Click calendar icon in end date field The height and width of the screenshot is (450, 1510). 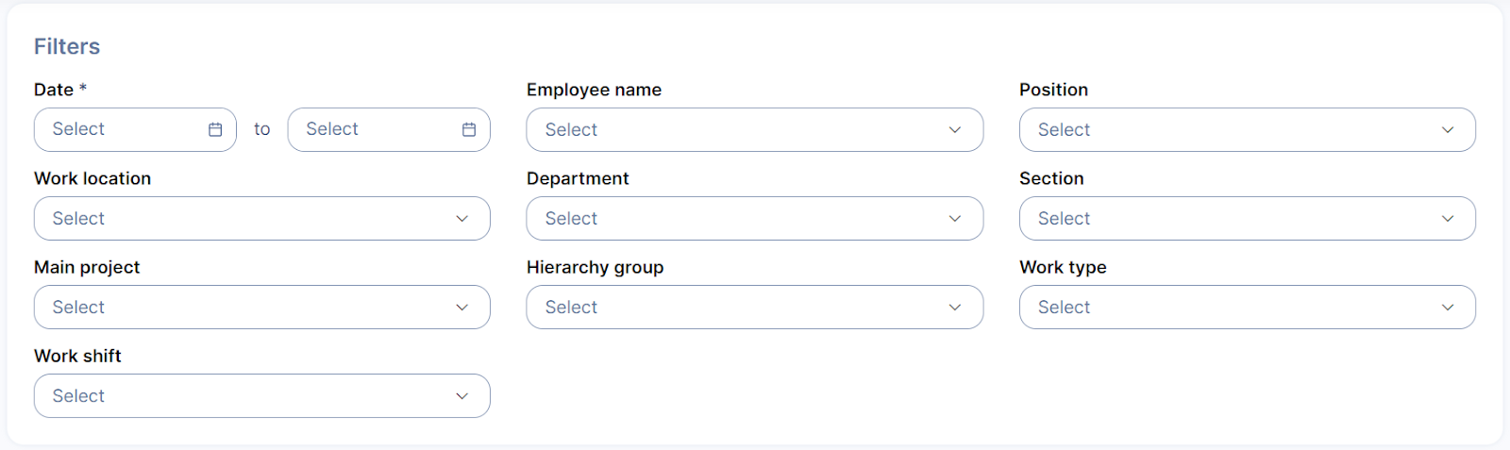(469, 130)
